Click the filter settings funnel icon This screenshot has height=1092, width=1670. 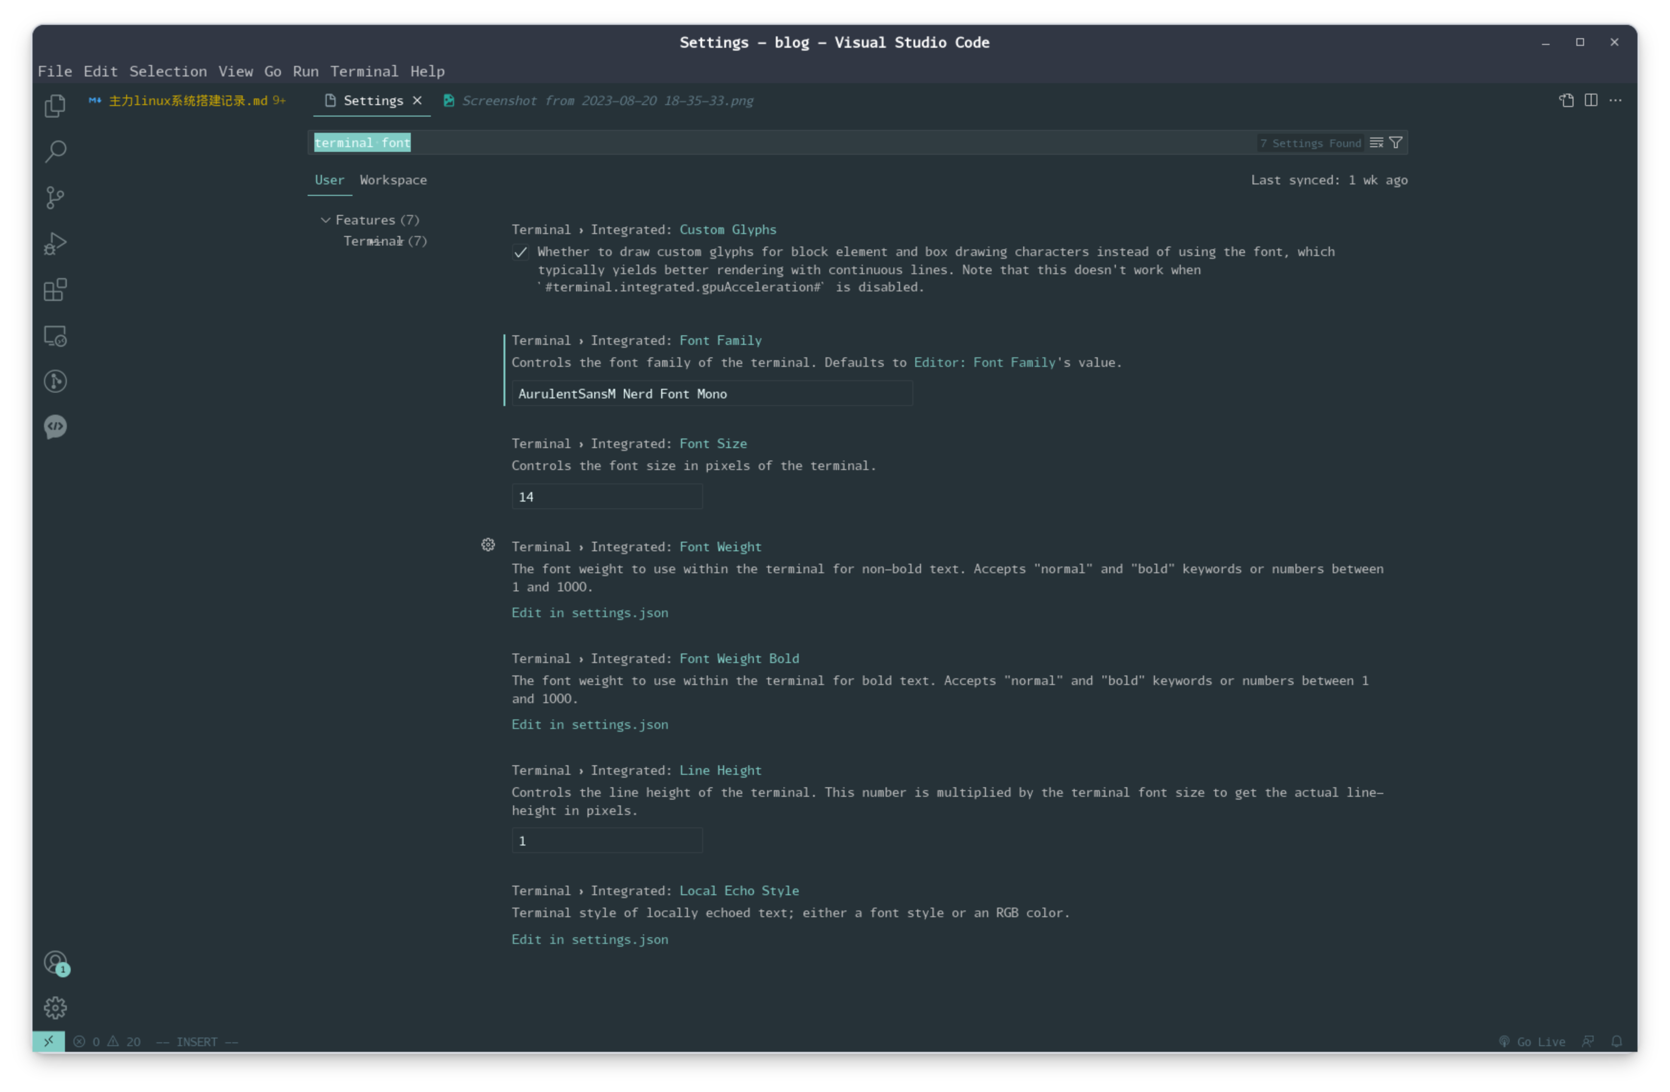click(1396, 142)
